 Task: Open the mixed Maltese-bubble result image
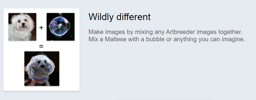click(42, 69)
